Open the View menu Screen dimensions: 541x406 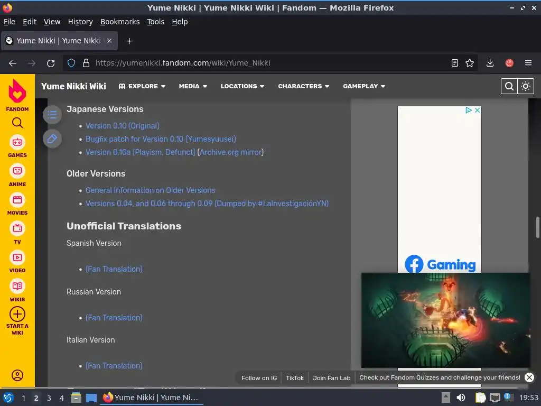tap(52, 22)
